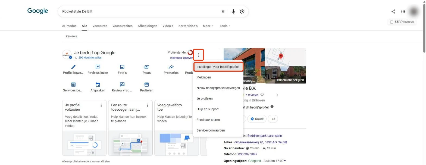Open Reviews lezen icon
Screen dimensions: 426x165
(x=98, y=67)
